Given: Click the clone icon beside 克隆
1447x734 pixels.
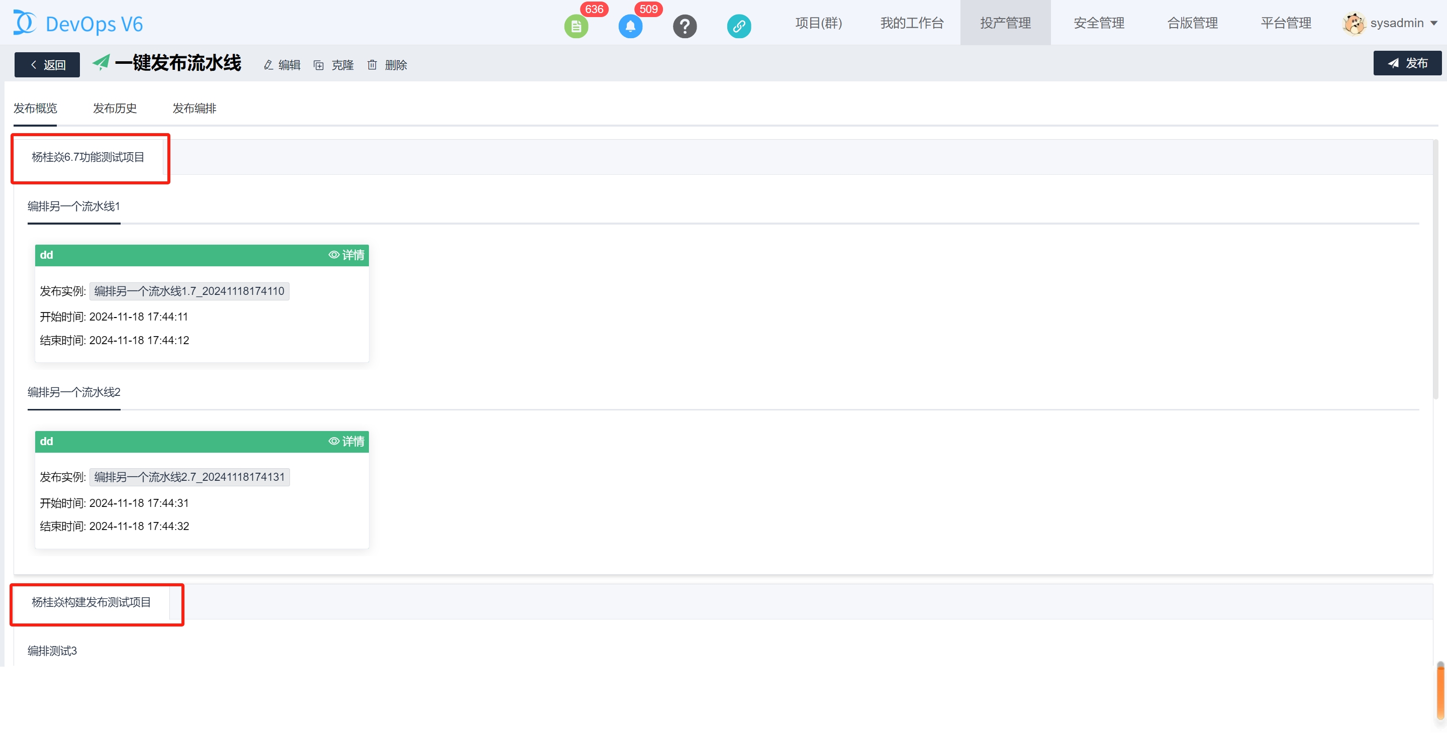Looking at the screenshot, I should [x=319, y=65].
